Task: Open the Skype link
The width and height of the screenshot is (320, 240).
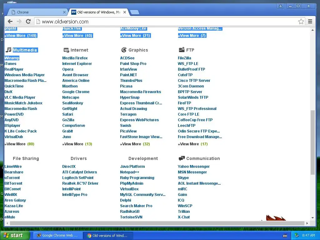Action: tap(183, 178)
